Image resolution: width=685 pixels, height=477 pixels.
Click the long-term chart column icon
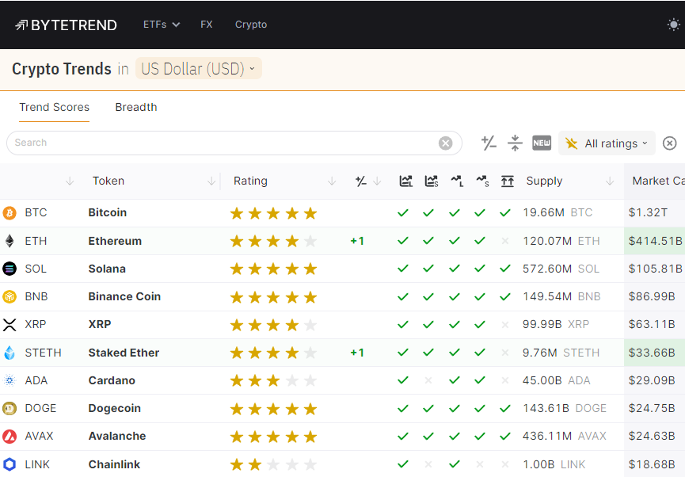(405, 181)
